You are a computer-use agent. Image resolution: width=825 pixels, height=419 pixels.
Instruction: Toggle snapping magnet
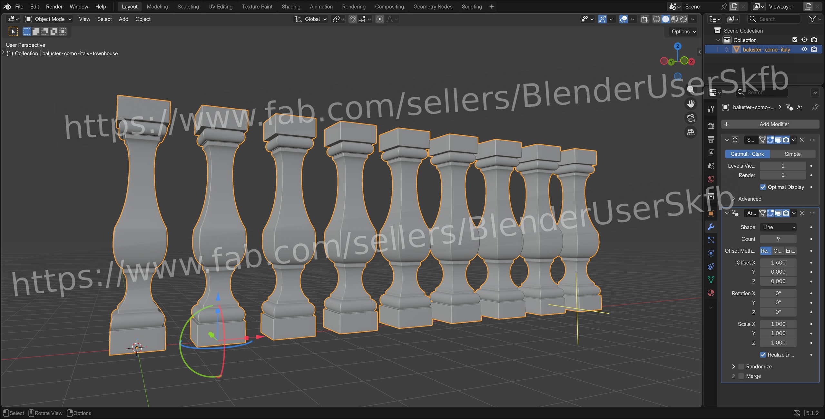coord(353,19)
